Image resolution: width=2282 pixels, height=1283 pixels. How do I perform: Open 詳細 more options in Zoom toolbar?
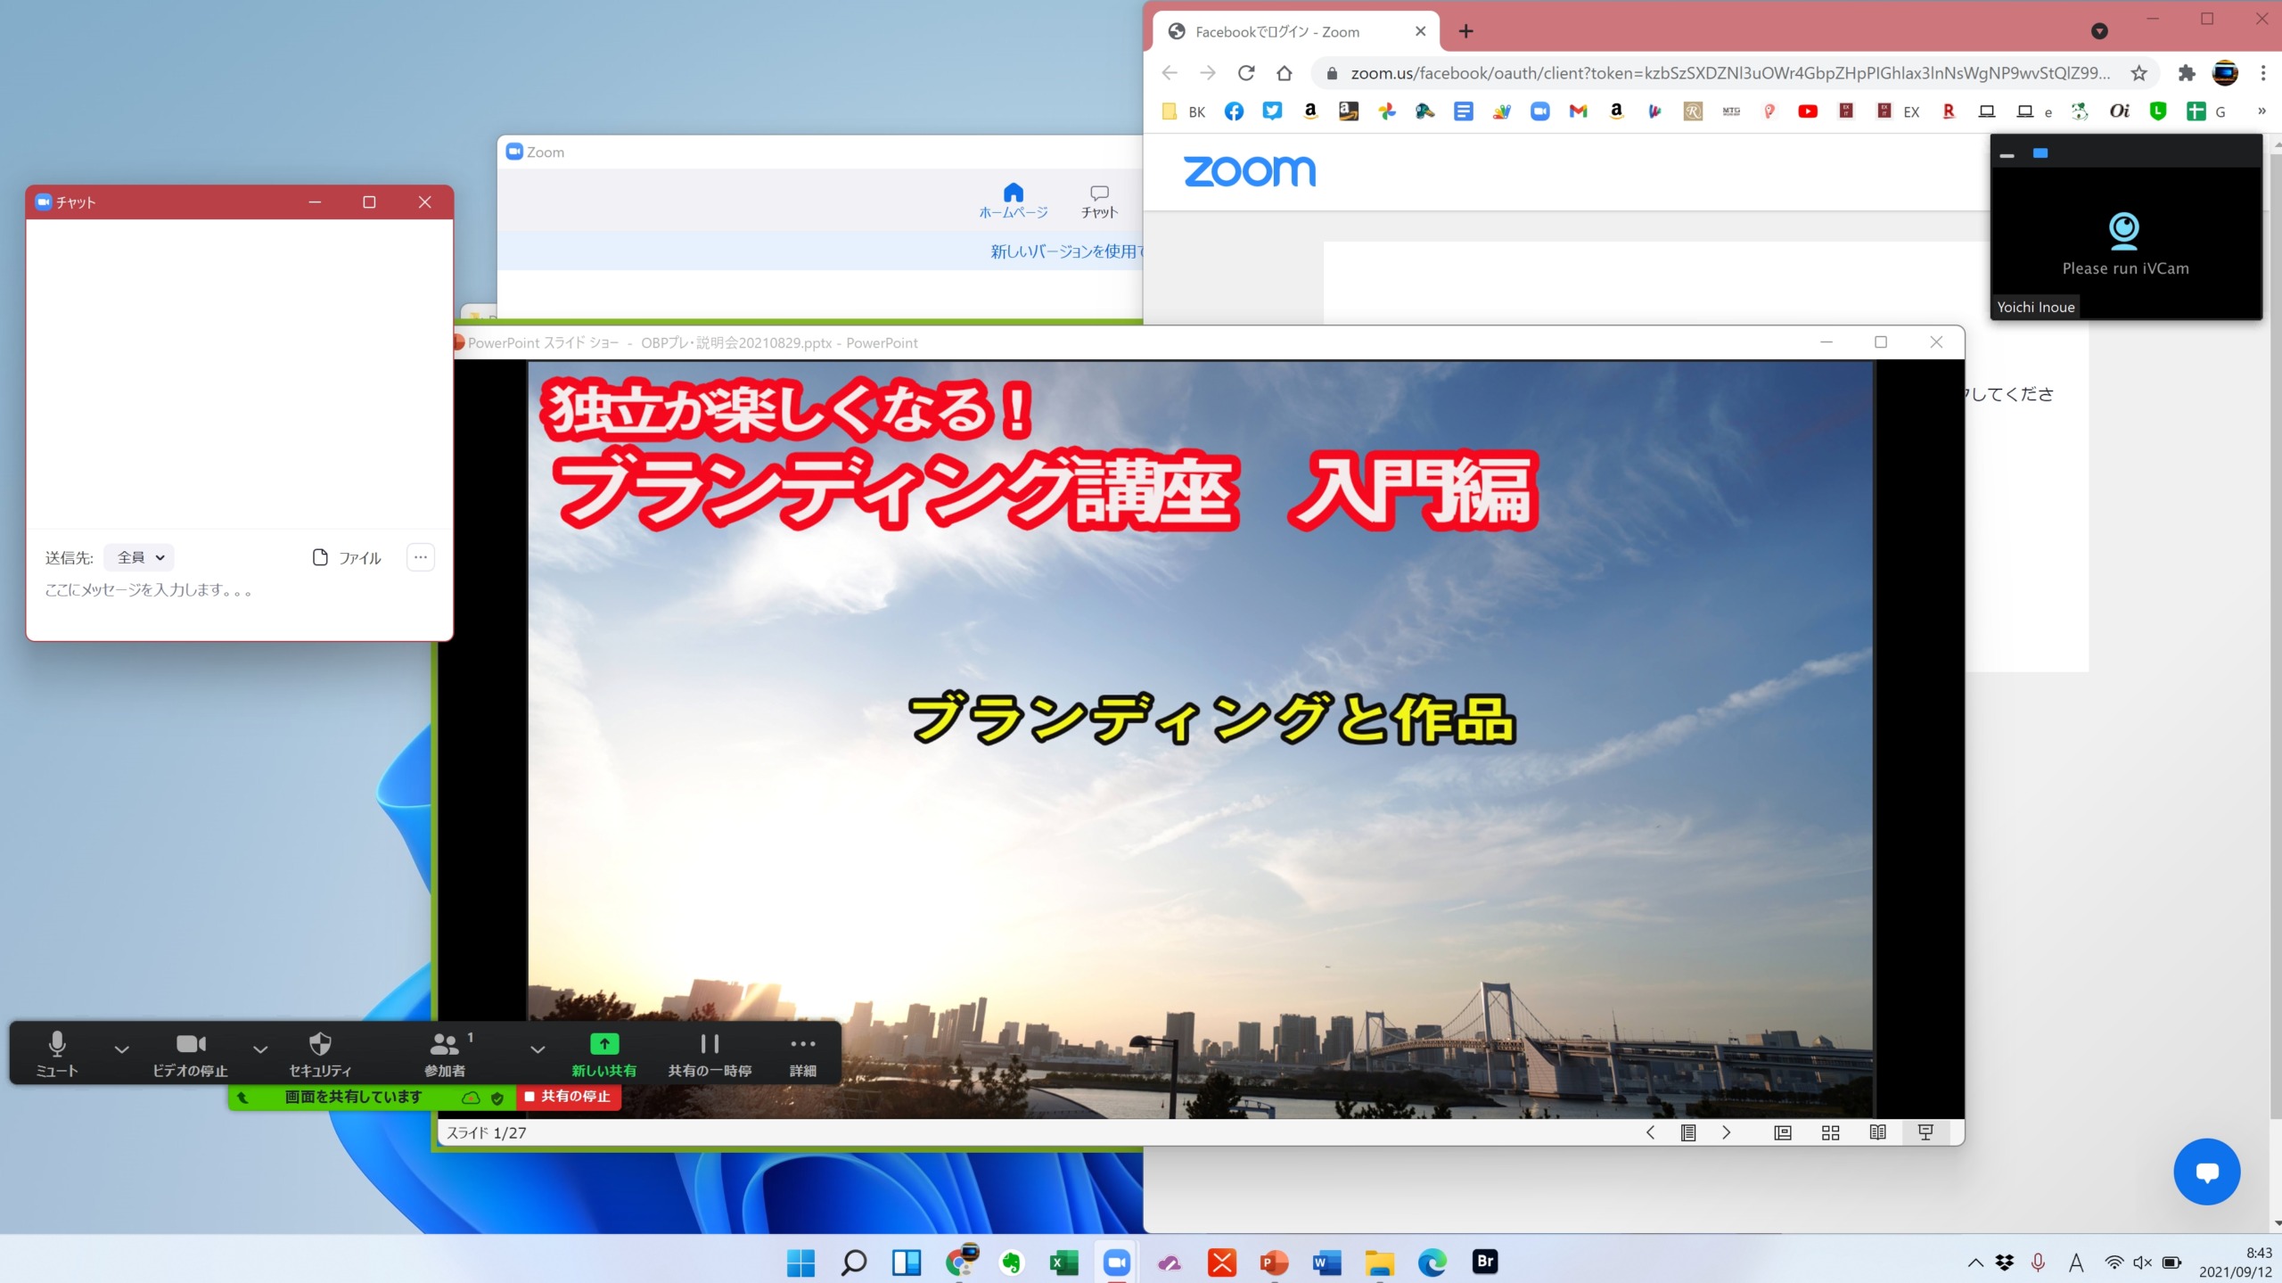(x=802, y=1053)
